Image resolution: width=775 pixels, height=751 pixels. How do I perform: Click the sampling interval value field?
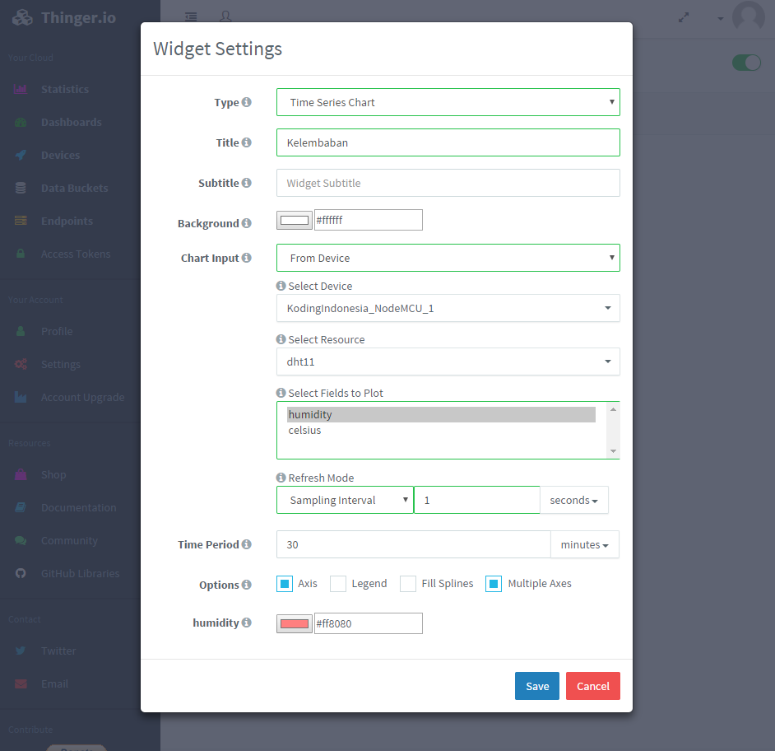[x=476, y=500]
